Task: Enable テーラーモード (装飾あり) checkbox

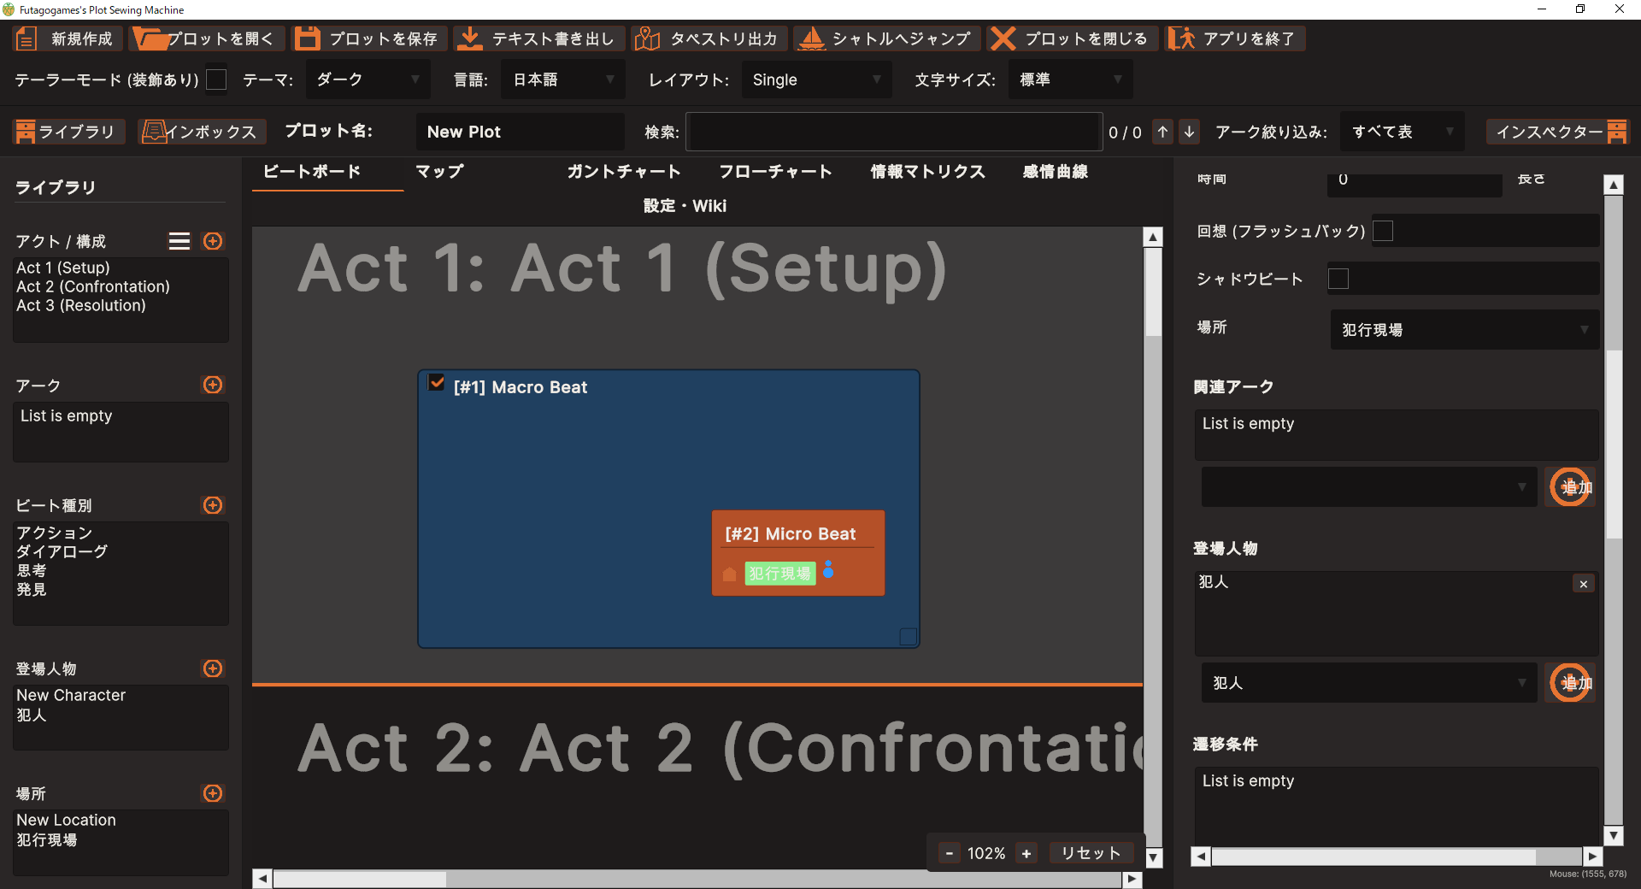Action: tap(217, 79)
